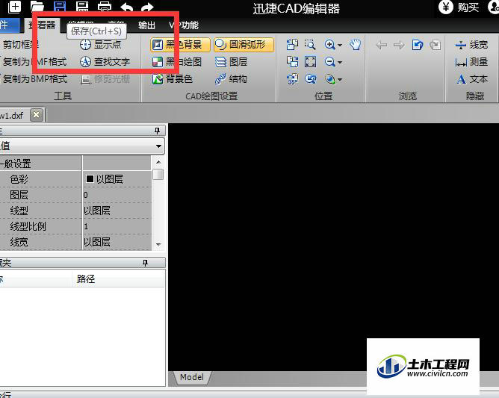This screenshot has width=499, height=398.
Task: Open the VIP功能 ribbon tab
Action: 183,25
